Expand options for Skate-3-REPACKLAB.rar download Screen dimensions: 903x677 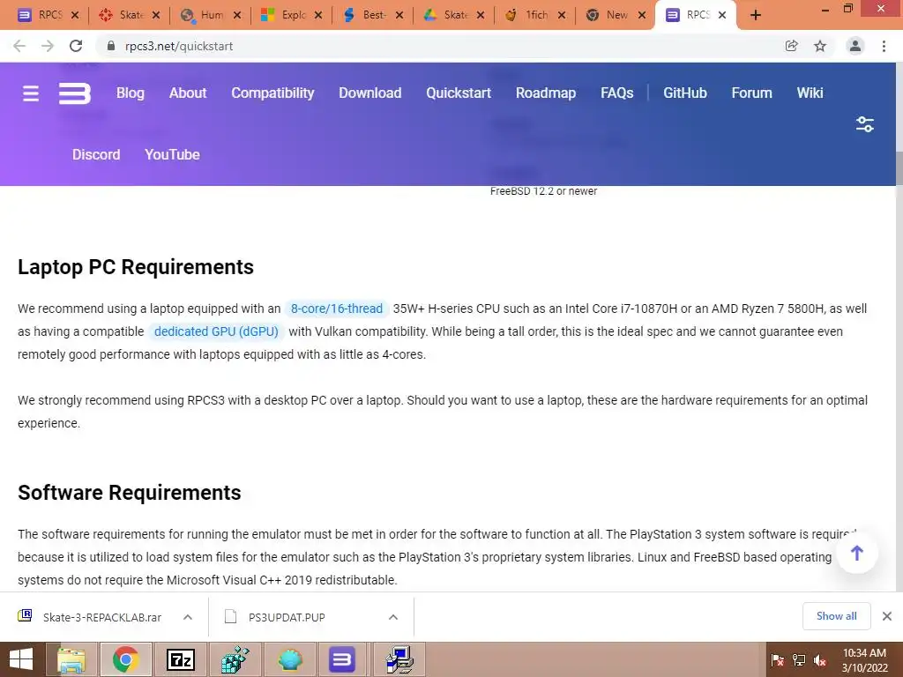[x=188, y=617]
